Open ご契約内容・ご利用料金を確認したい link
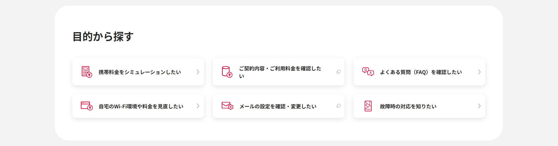The image size is (558, 146). [x=280, y=69]
